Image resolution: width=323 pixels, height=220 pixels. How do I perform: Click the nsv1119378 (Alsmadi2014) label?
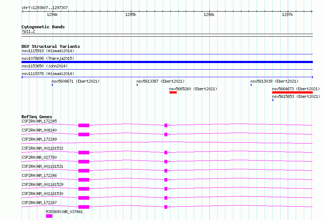click(48, 74)
